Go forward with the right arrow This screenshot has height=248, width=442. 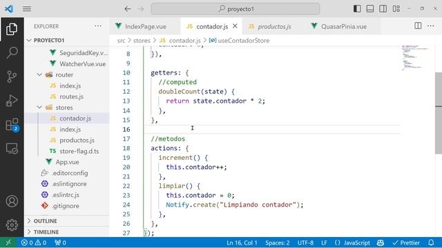141,9
